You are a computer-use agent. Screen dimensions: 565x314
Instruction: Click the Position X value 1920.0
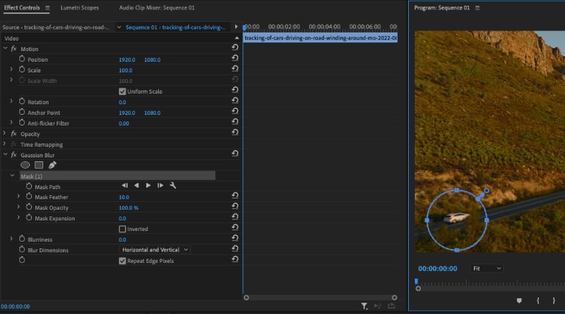click(x=127, y=60)
